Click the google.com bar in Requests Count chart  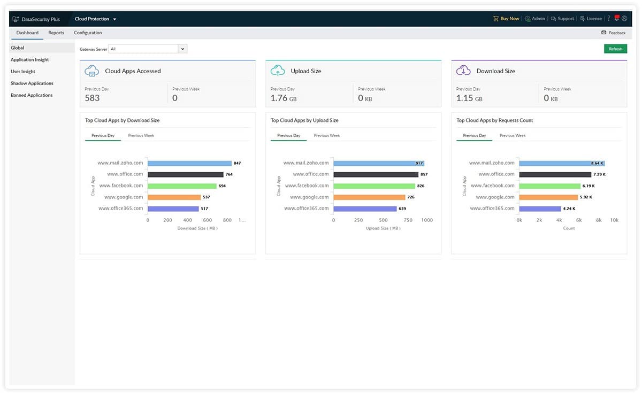[548, 197]
